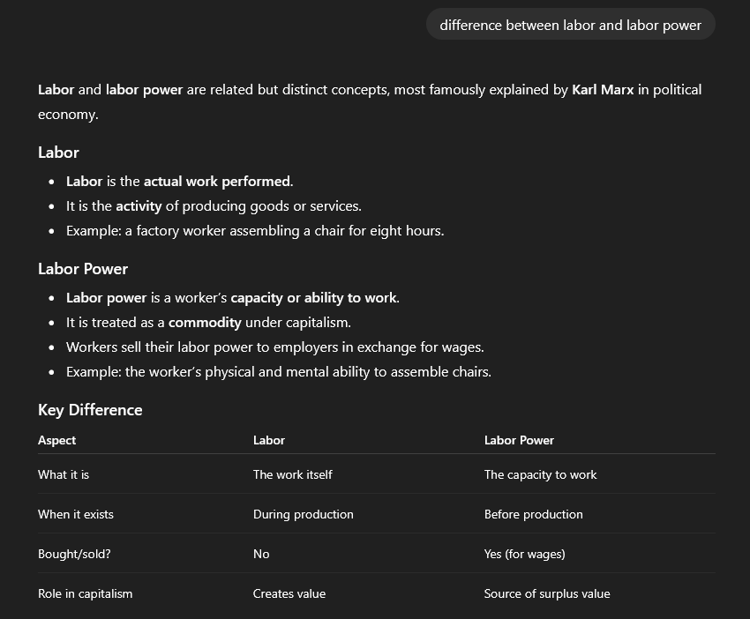
Task: Click the Labor section heading
Action: (x=58, y=153)
